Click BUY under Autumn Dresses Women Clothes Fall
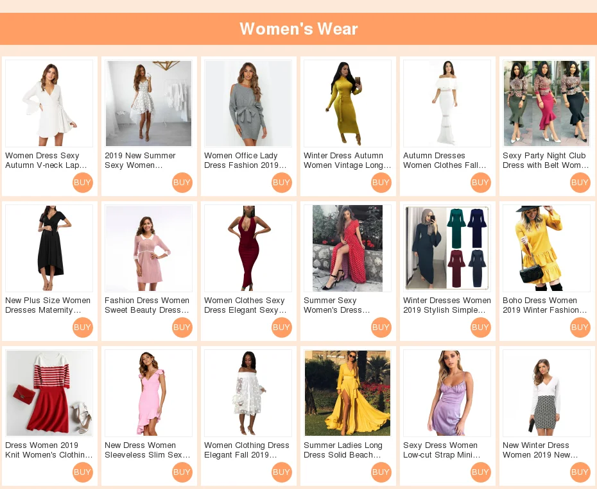The height and width of the screenshot is (489, 597). [481, 183]
